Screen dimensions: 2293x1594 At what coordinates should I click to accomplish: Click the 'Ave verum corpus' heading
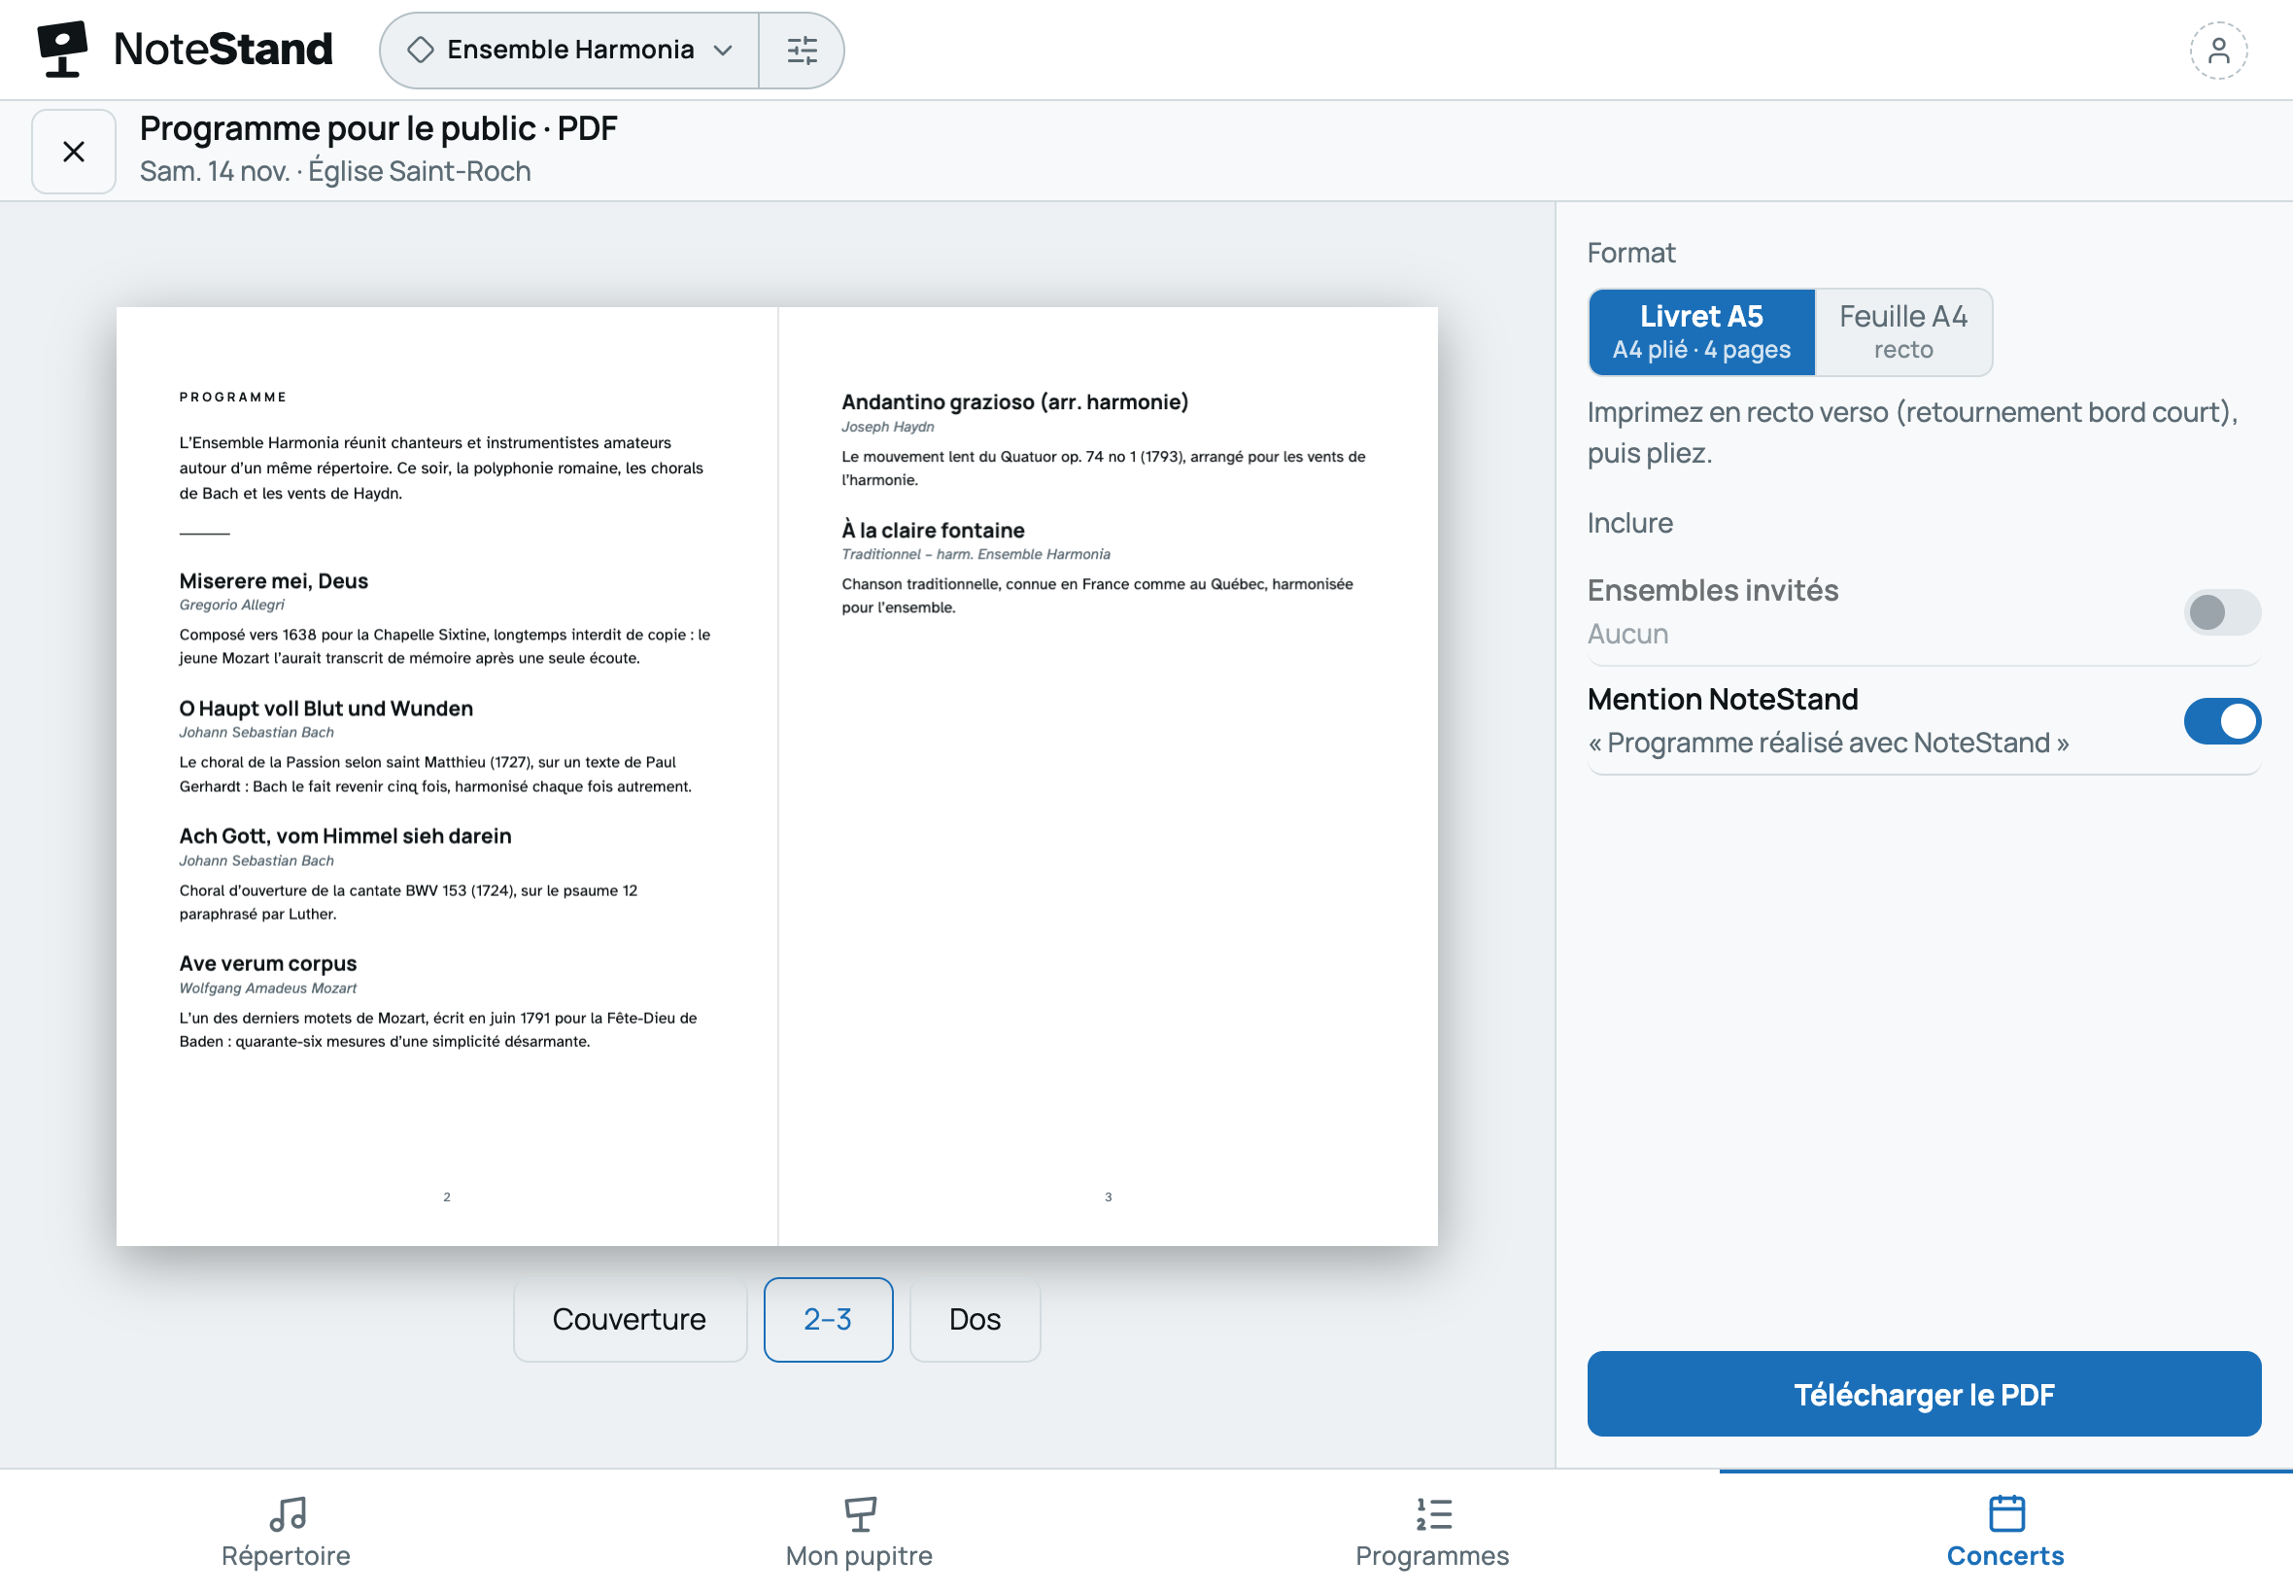267,964
